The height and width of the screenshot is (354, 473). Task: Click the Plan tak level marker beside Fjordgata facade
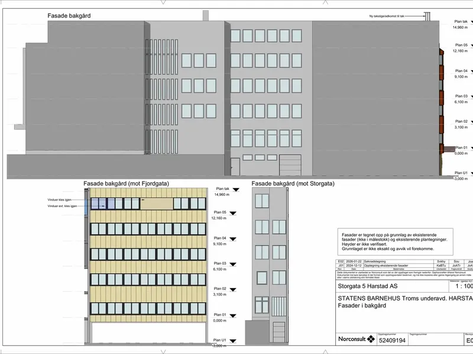coord(235,189)
